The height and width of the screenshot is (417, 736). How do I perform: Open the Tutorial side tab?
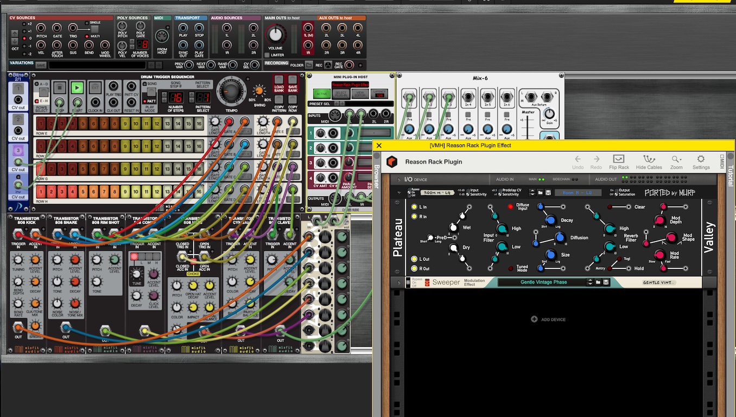730,175
